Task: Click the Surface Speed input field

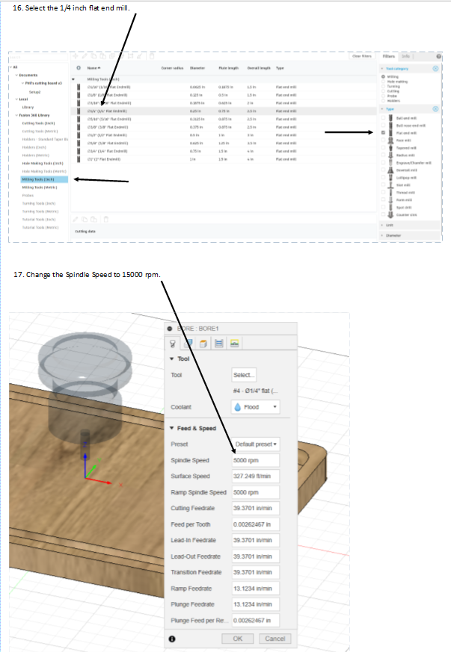Action: coord(255,476)
